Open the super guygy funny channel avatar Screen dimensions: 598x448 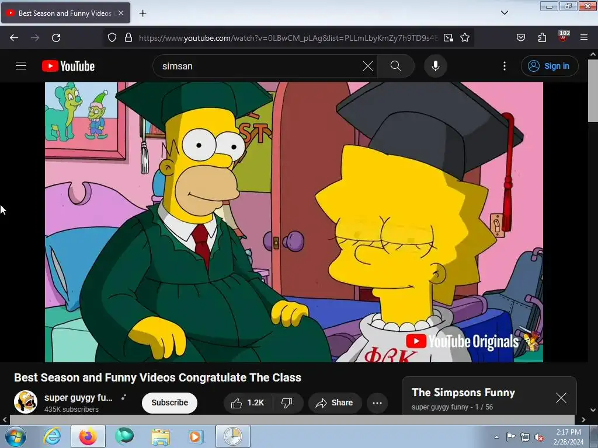tap(26, 402)
